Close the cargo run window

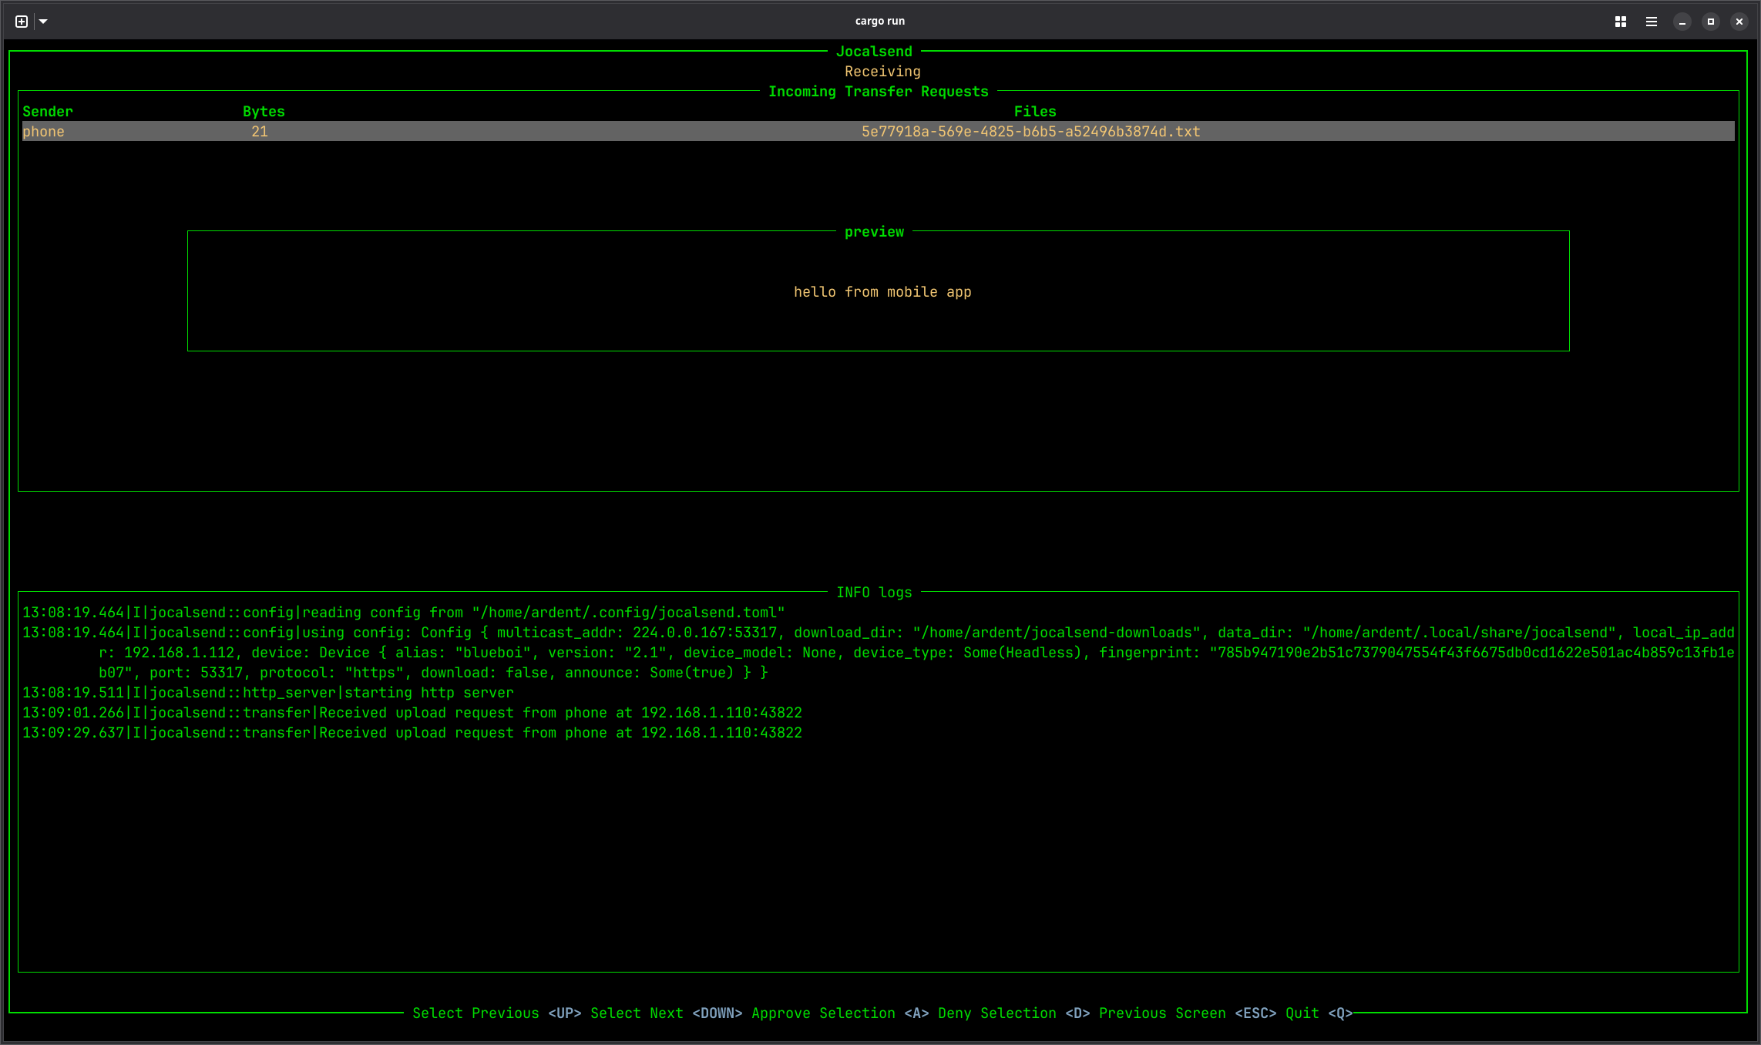1739,22
